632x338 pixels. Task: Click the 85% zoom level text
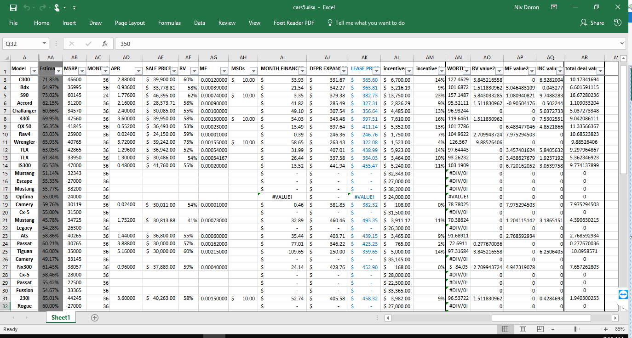coord(619,329)
